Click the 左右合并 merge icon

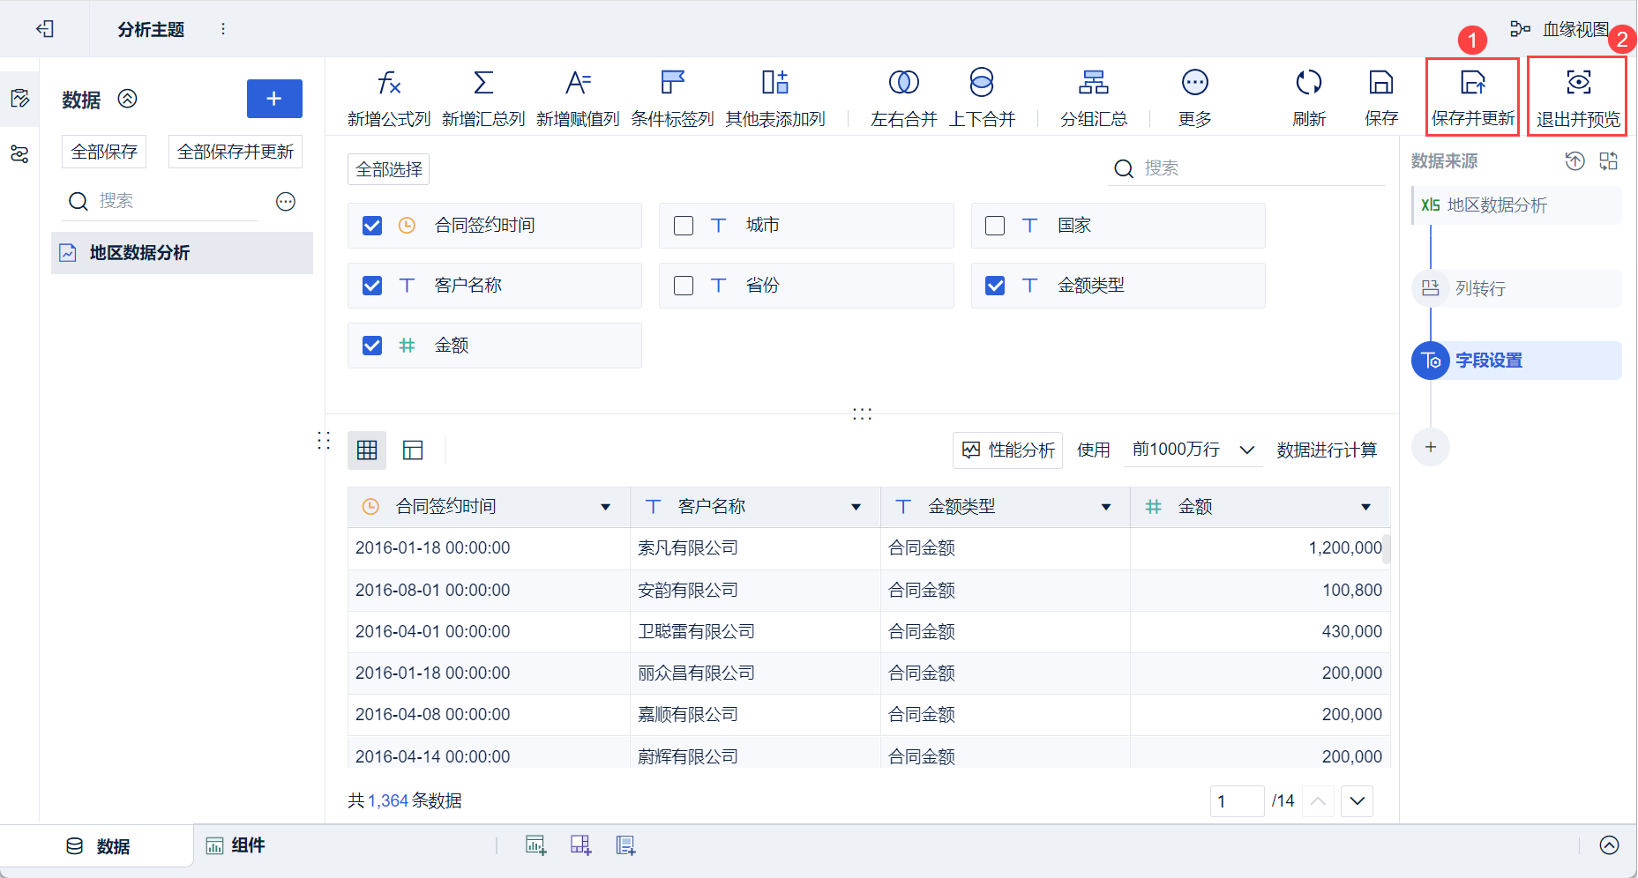coord(904,83)
